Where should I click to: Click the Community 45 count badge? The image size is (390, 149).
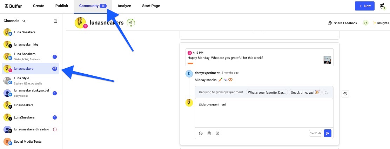pyautogui.click(x=103, y=6)
